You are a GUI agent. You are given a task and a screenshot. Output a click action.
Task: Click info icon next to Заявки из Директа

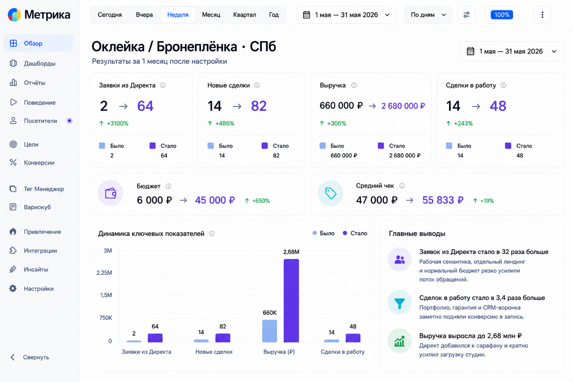[x=163, y=85]
